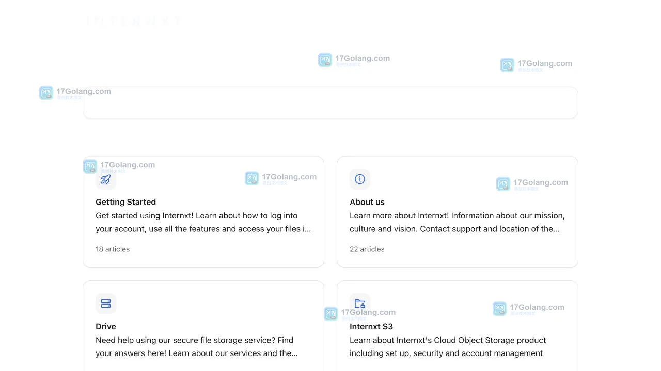Click the Getting Started rocket icon
Image resolution: width=661 pixels, height=371 pixels.
[x=106, y=179]
